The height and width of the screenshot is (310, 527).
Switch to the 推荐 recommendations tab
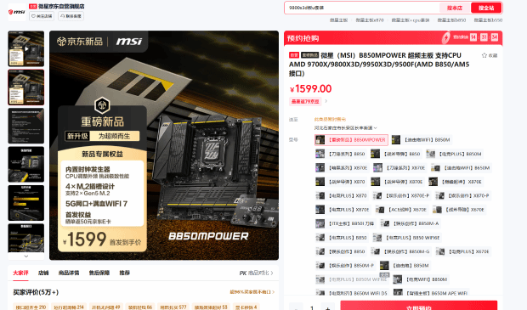coord(124,273)
